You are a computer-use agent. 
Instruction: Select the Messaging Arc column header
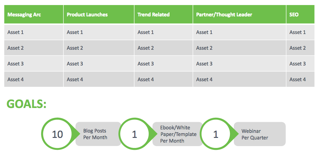24,14
